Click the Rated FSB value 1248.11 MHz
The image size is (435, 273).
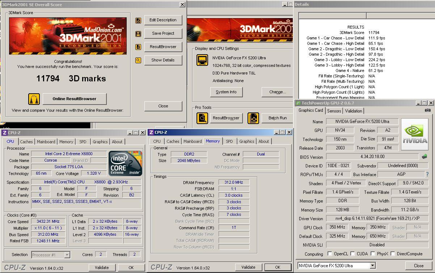pos(48,241)
